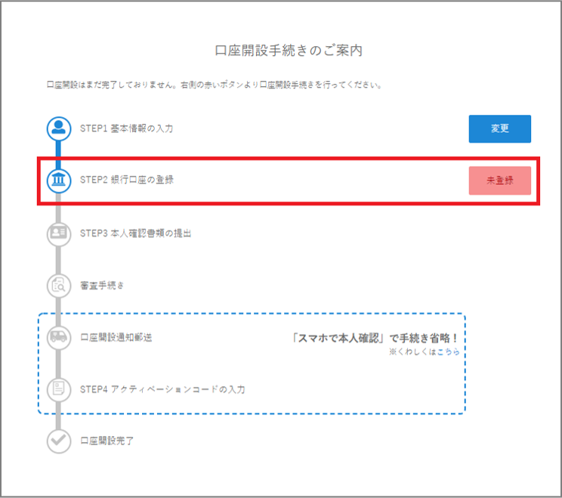Click the 口座開設完了 checkmark icon
Viewport: 562px width, 498px height.
coord(59,441)
